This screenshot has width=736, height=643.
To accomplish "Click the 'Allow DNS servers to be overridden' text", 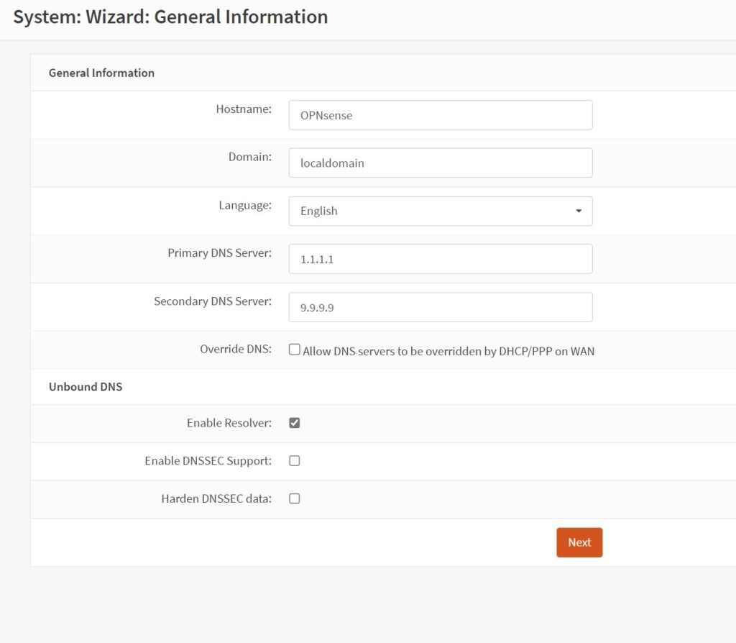I will click(x=448, y=351).
